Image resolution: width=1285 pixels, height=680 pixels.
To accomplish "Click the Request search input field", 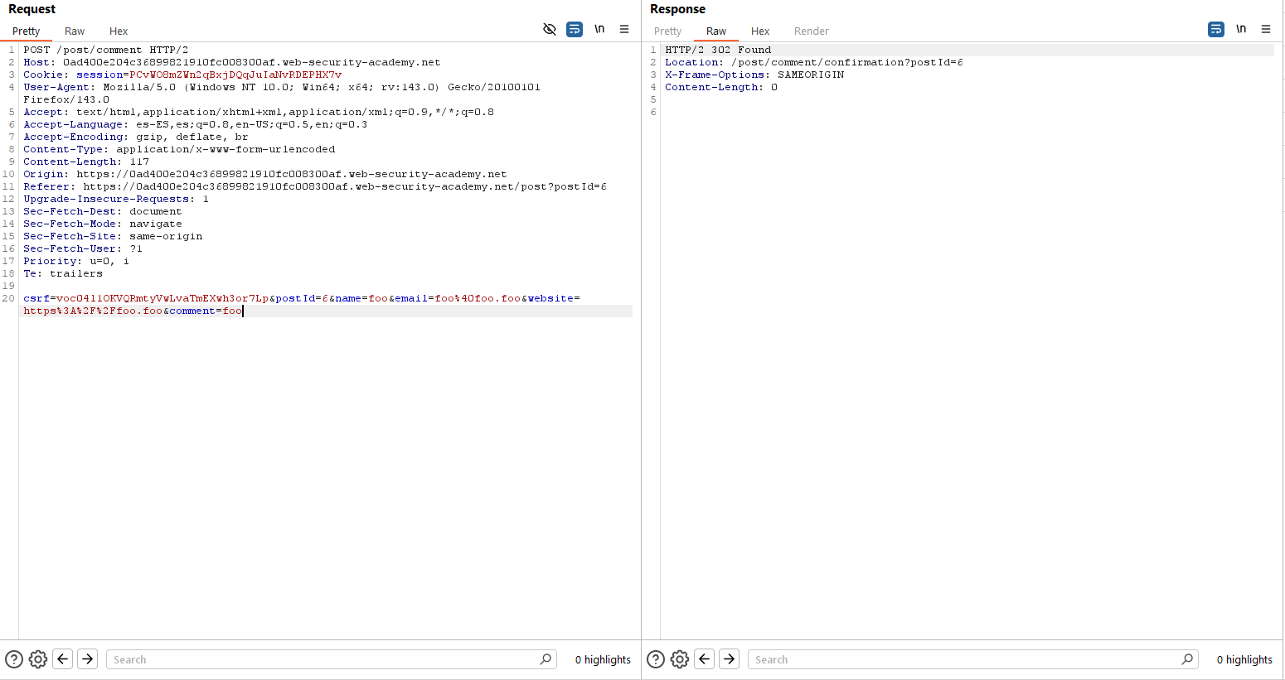I will (323, 659).
